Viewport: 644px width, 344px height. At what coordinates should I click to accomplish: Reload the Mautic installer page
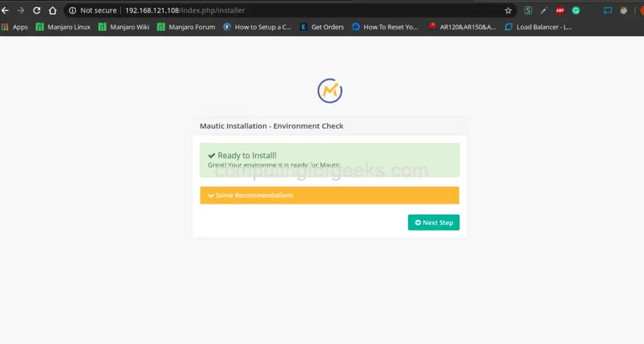coord(36,11)
